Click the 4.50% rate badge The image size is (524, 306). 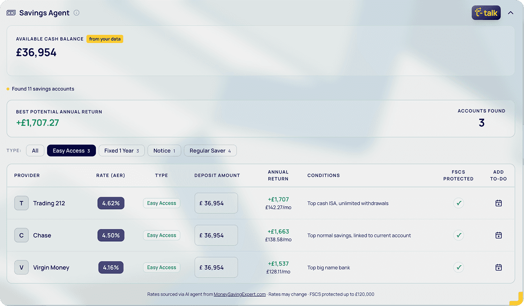coord(111,235)
